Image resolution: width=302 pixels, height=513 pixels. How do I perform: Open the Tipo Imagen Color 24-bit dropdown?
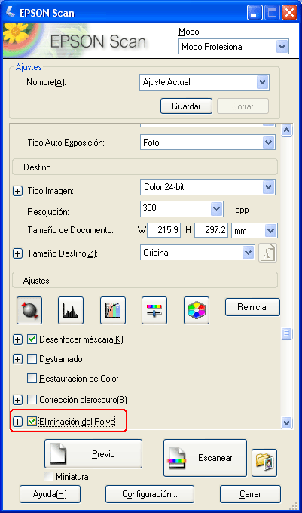pos(208,187)
